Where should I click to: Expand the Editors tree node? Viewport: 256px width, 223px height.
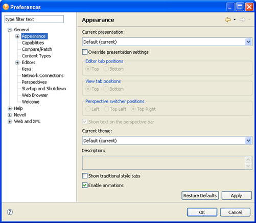[17, 63]
